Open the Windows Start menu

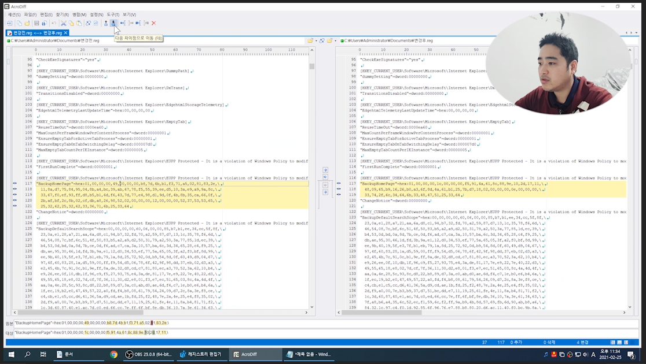pyautogui.click(x=11, y=354)
